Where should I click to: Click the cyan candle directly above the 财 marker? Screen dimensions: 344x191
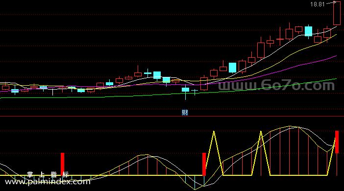click(185, 90)
